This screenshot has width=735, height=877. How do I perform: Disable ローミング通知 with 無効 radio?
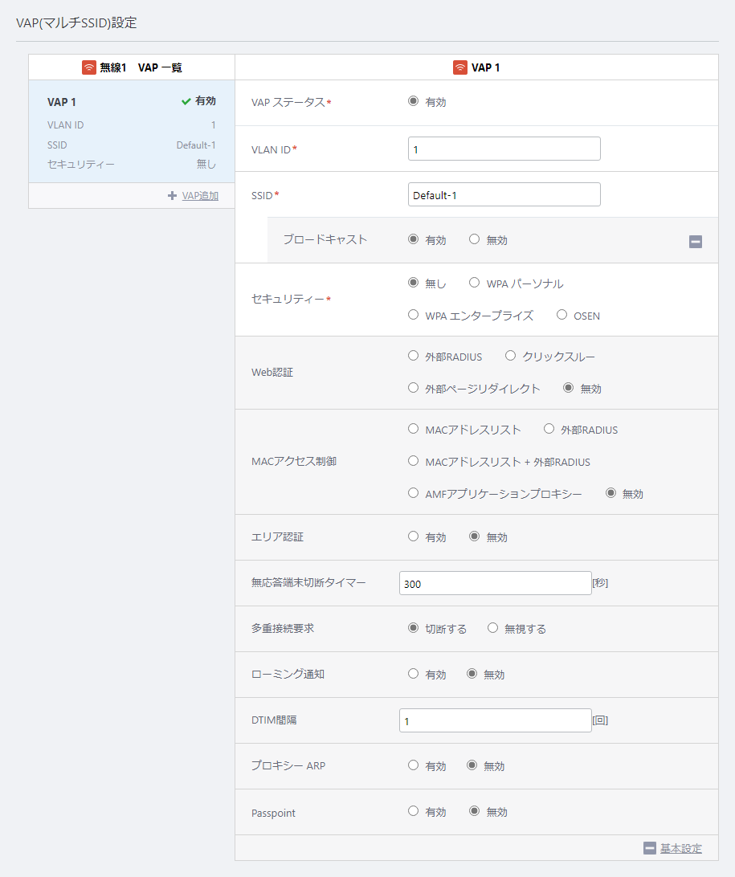(x=472, y=674)
